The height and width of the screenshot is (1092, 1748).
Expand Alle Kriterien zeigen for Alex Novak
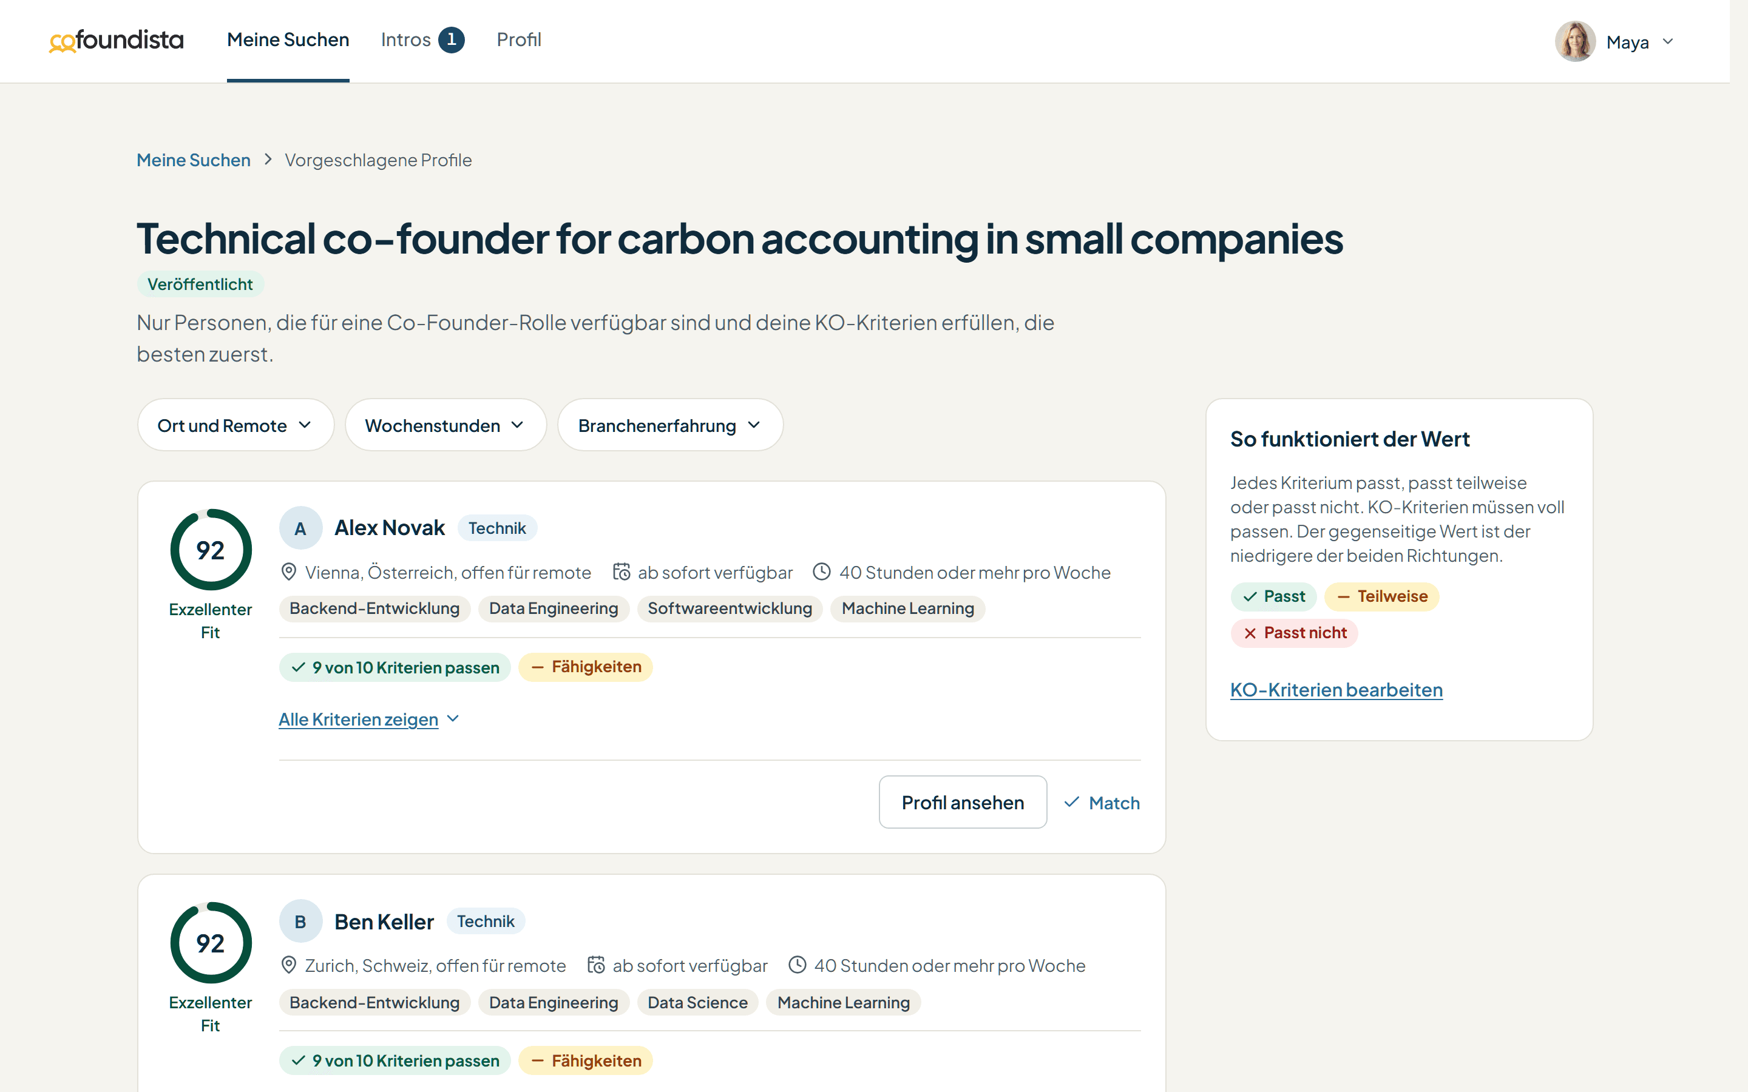369,720
